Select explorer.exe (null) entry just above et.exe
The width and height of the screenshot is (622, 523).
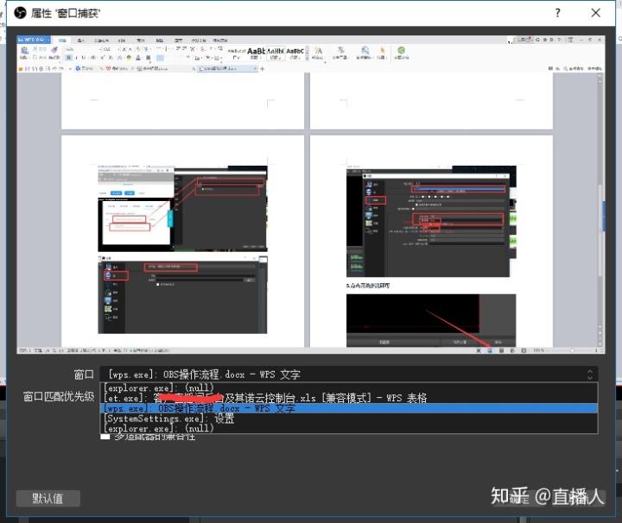[349, 388]
